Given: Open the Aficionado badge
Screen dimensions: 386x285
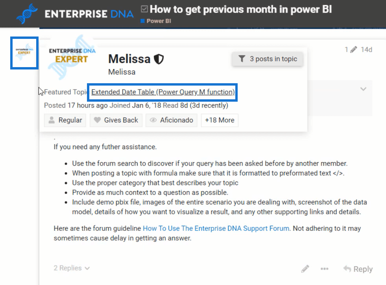Looking at the screenshot, I should click(171, 120).
